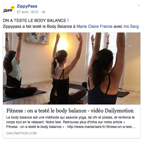Viewport: 143px width, 142px height.
Task: Click the link preview description paragraph
Action: coord(71,122)
